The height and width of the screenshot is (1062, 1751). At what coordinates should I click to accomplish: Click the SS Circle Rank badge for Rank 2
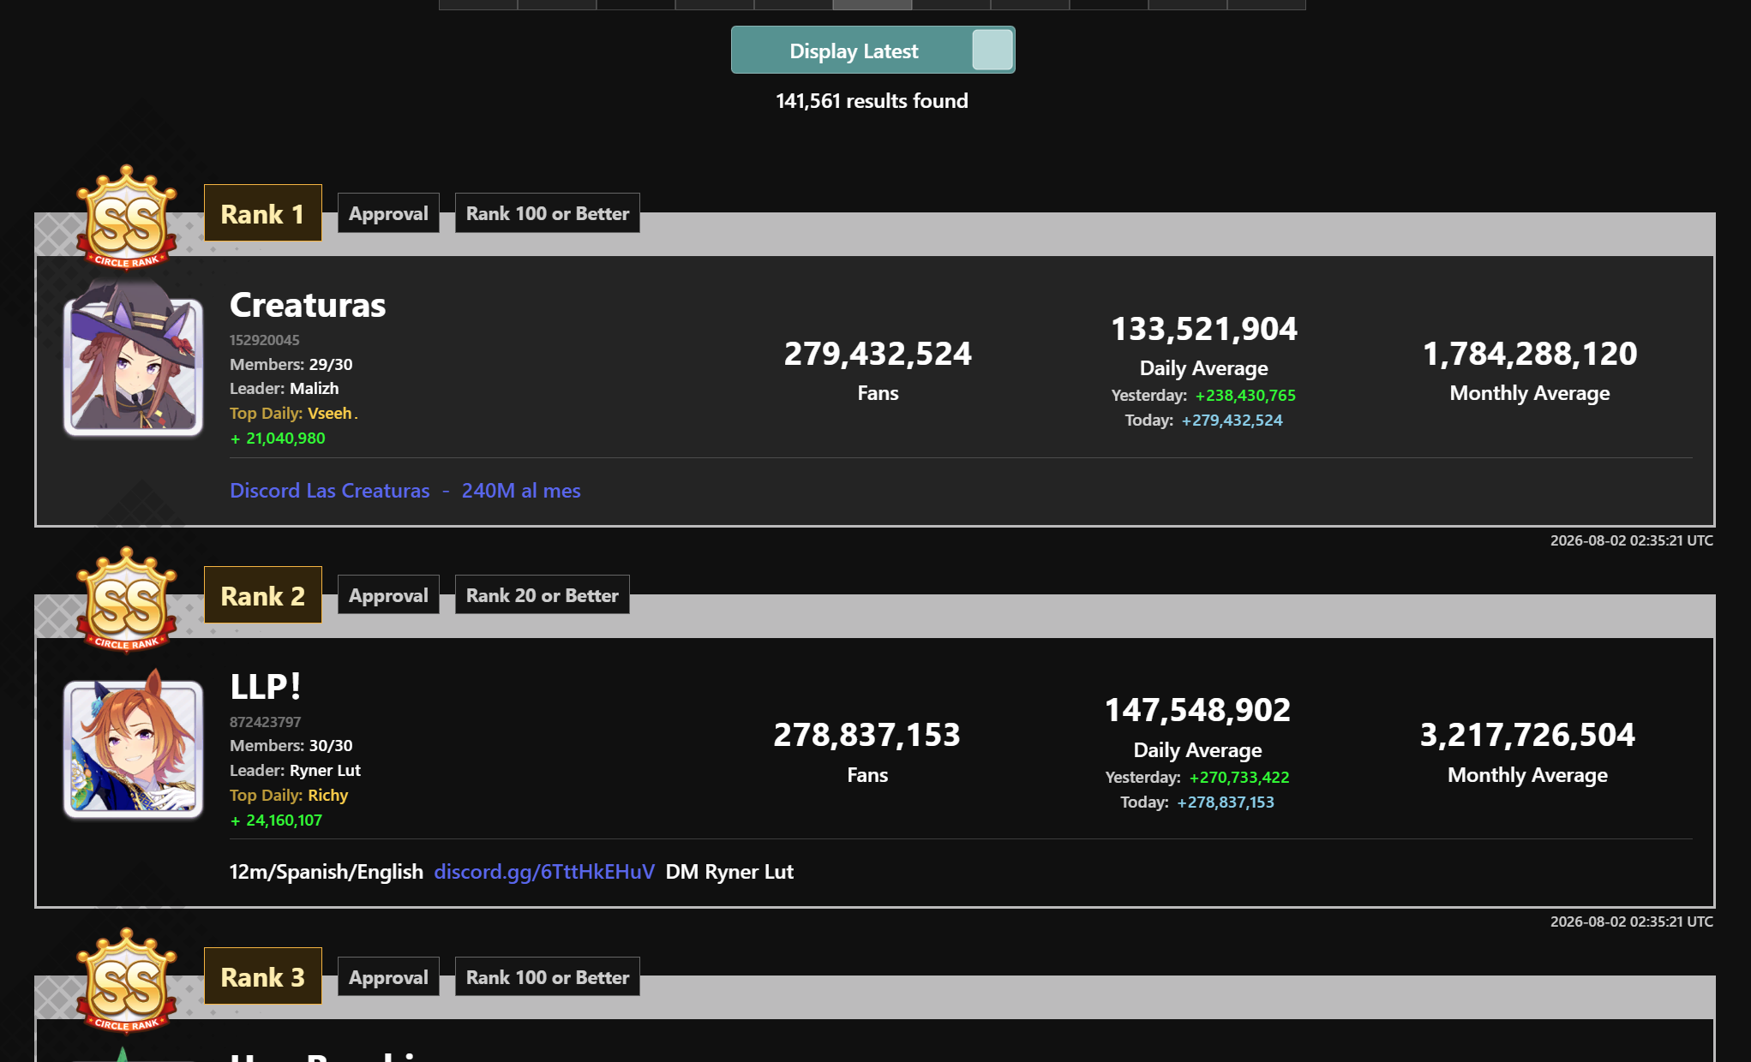127,600
